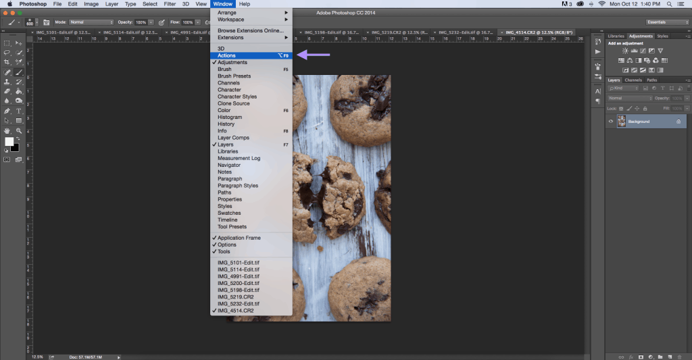Click Browse Extensions Online

(250, 30)
